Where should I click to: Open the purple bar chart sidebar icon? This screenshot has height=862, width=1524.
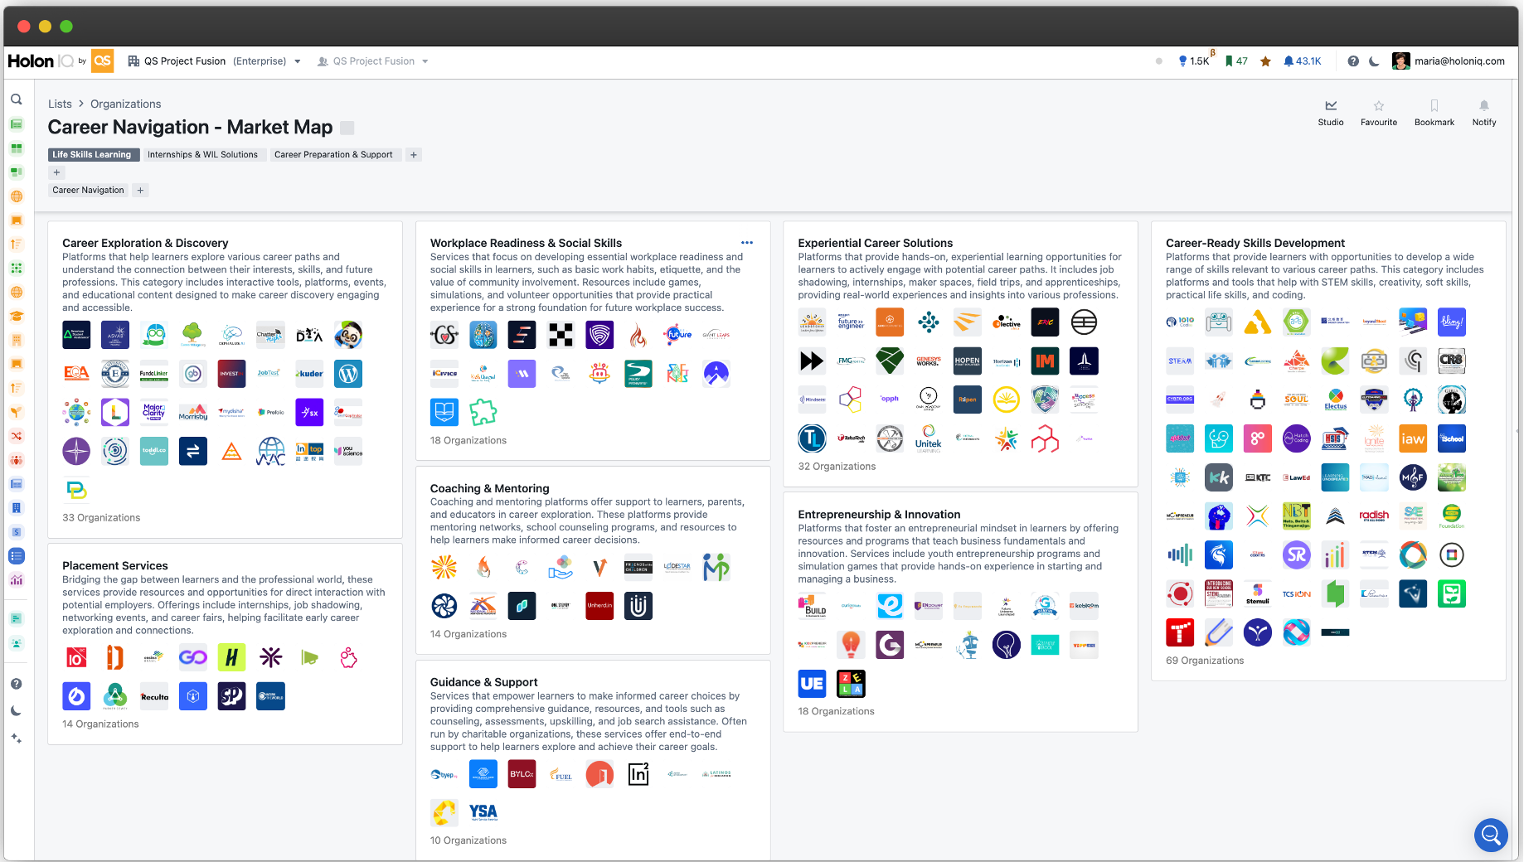tap(17, 580)
